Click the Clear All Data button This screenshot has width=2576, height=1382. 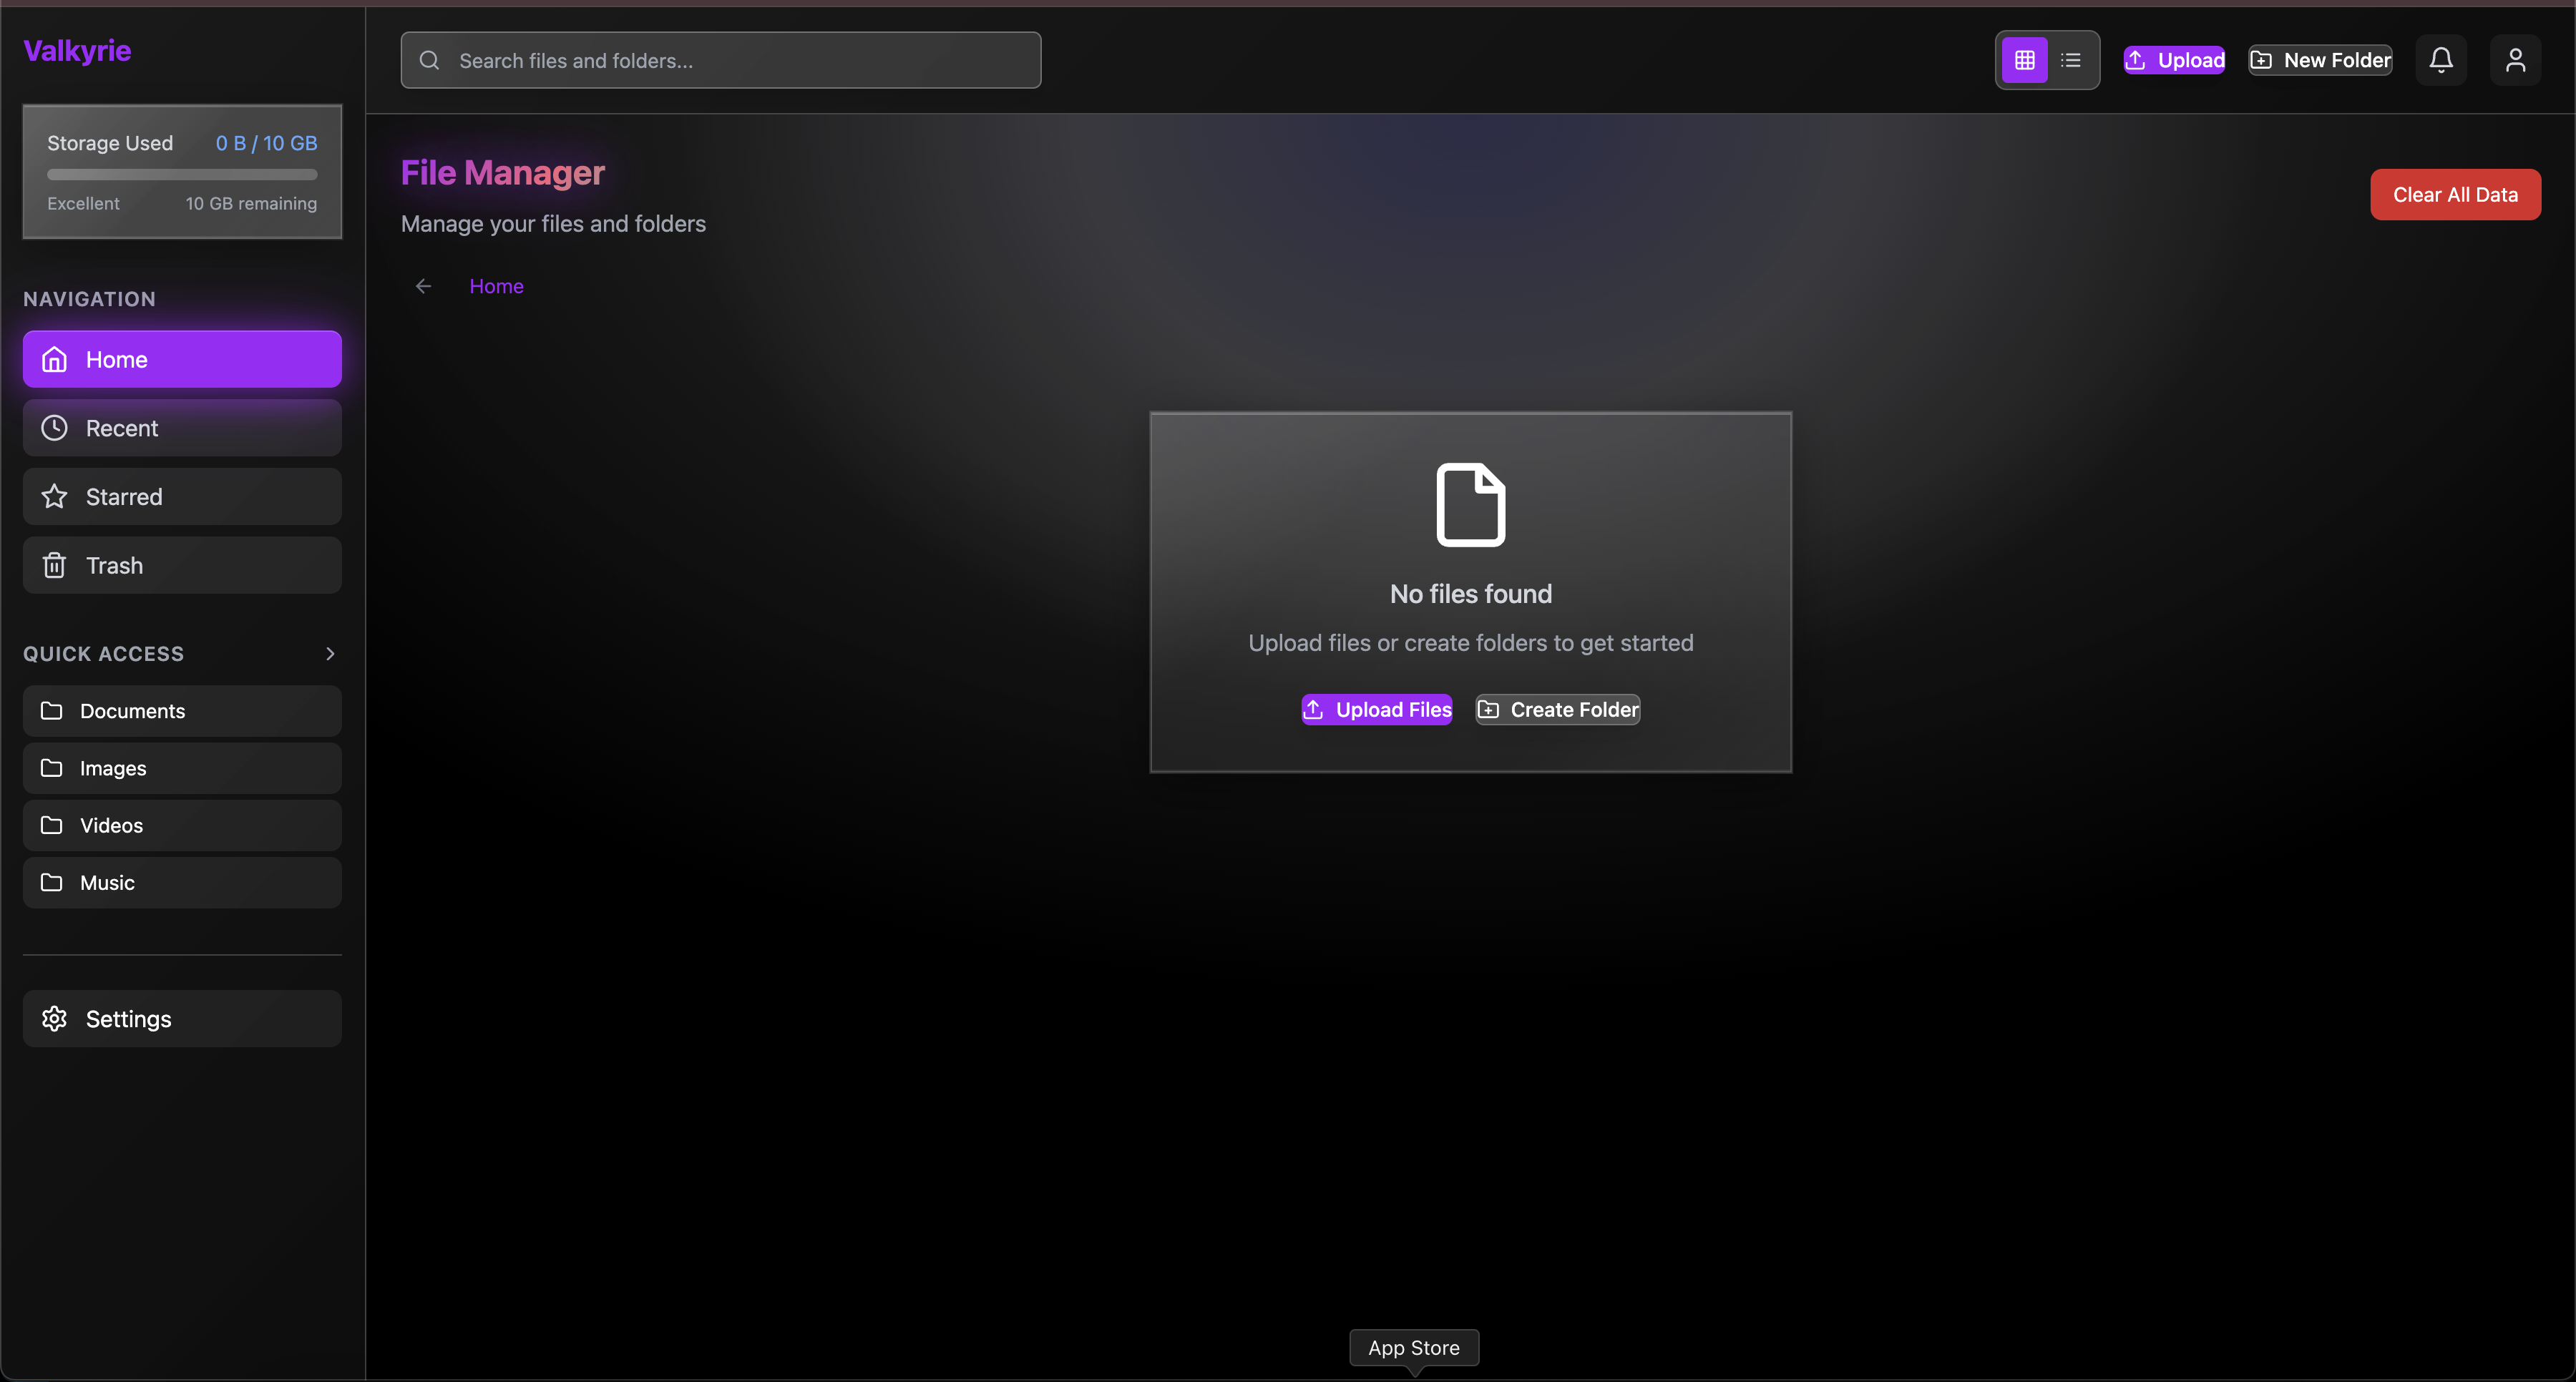(x=2454, y=194)
